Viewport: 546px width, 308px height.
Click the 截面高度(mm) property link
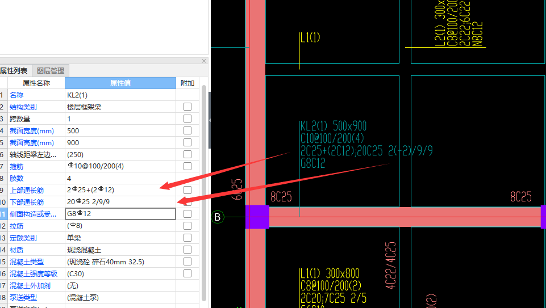tap(32, 143)
